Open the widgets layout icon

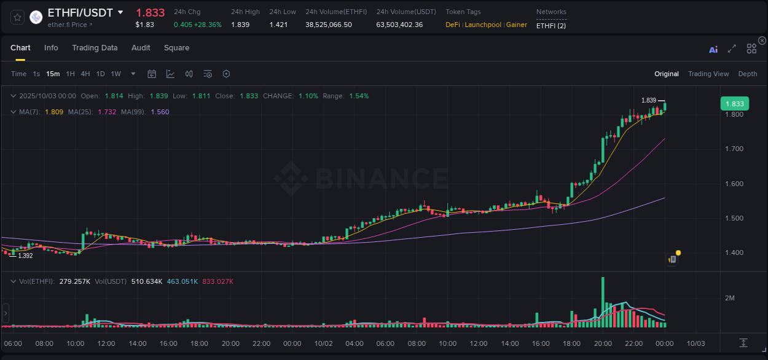pyautogui.click(x=751, y=49)
